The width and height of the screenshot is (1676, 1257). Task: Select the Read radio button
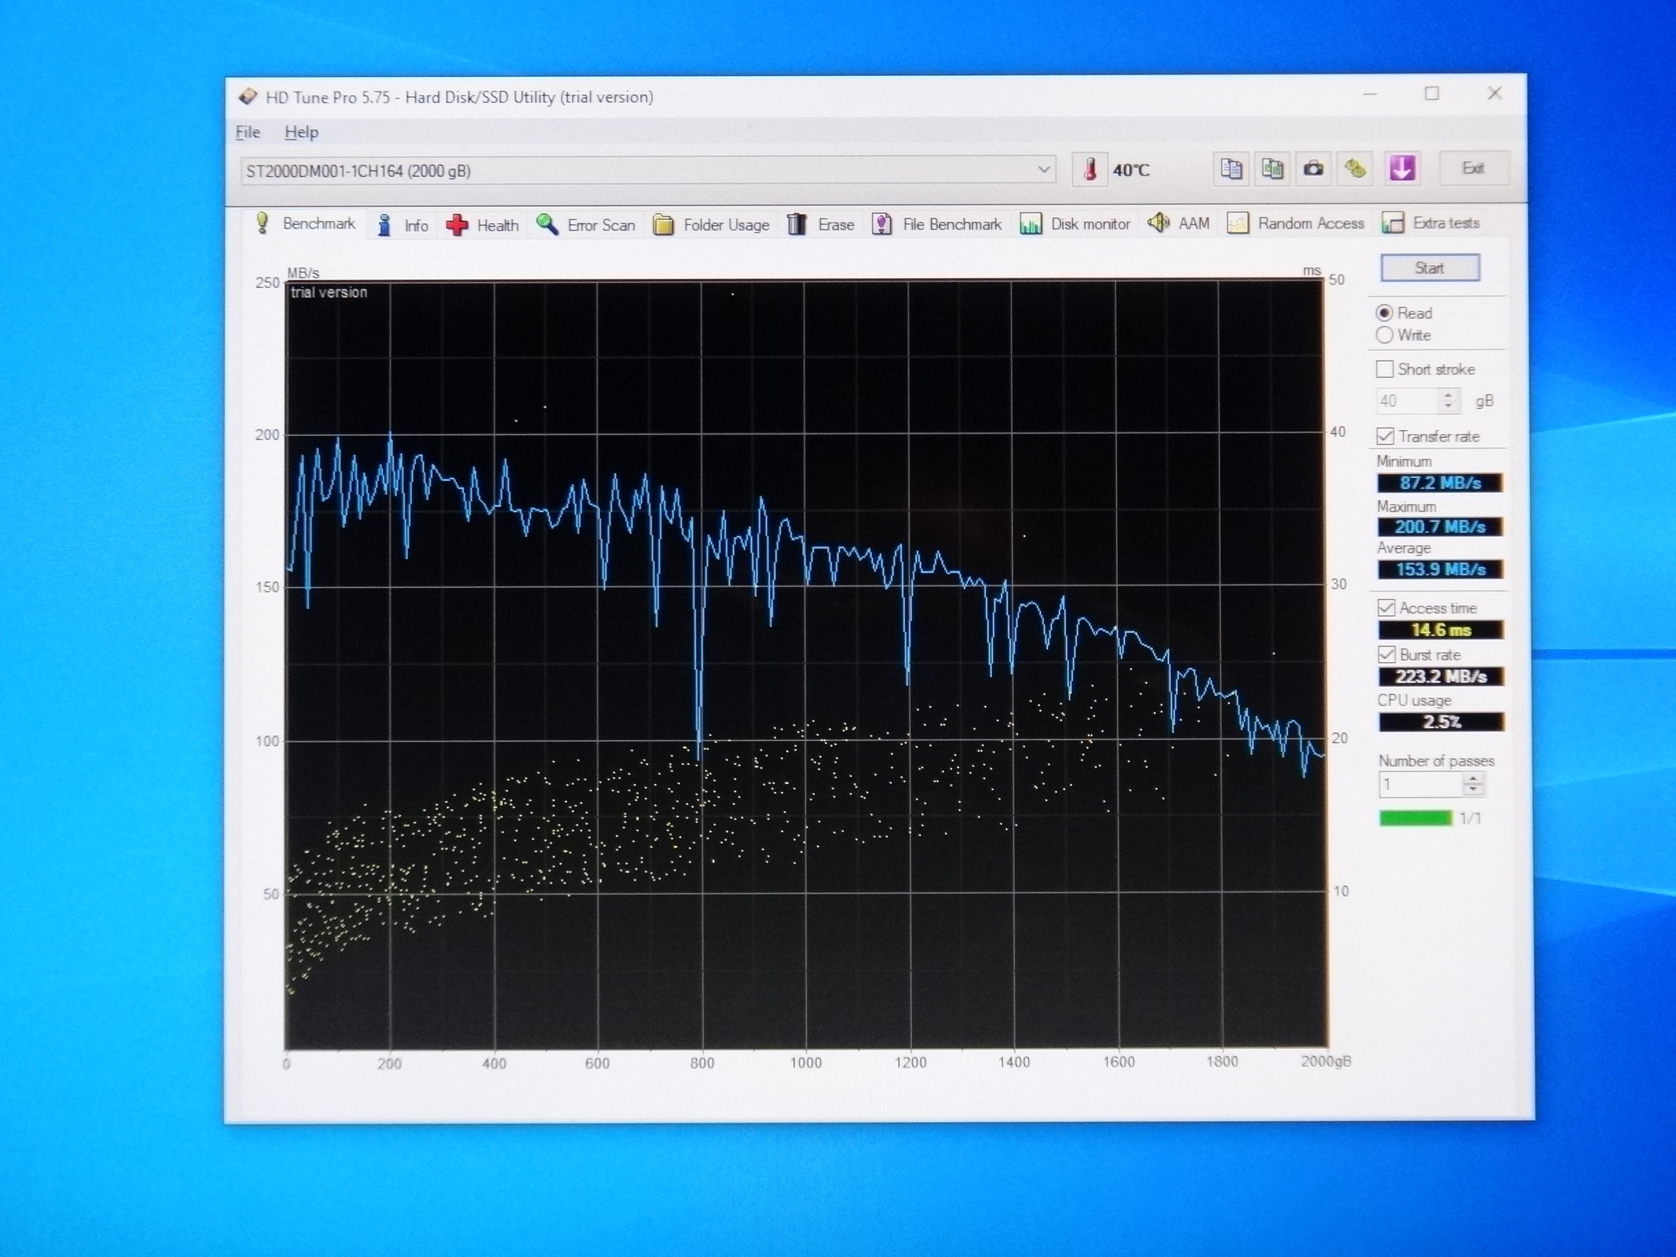point(1384,313)
